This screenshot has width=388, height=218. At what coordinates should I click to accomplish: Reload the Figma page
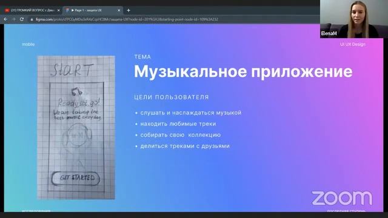[x=22, y=19]
